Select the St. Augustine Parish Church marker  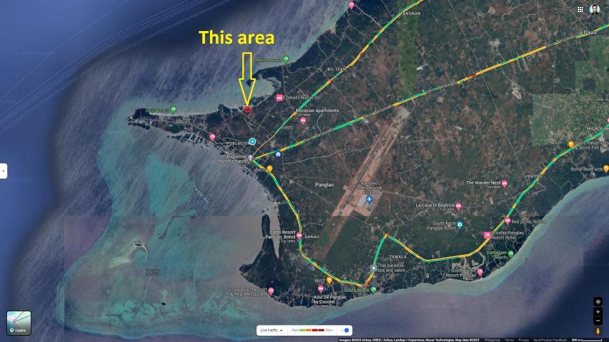pos(250,157)
